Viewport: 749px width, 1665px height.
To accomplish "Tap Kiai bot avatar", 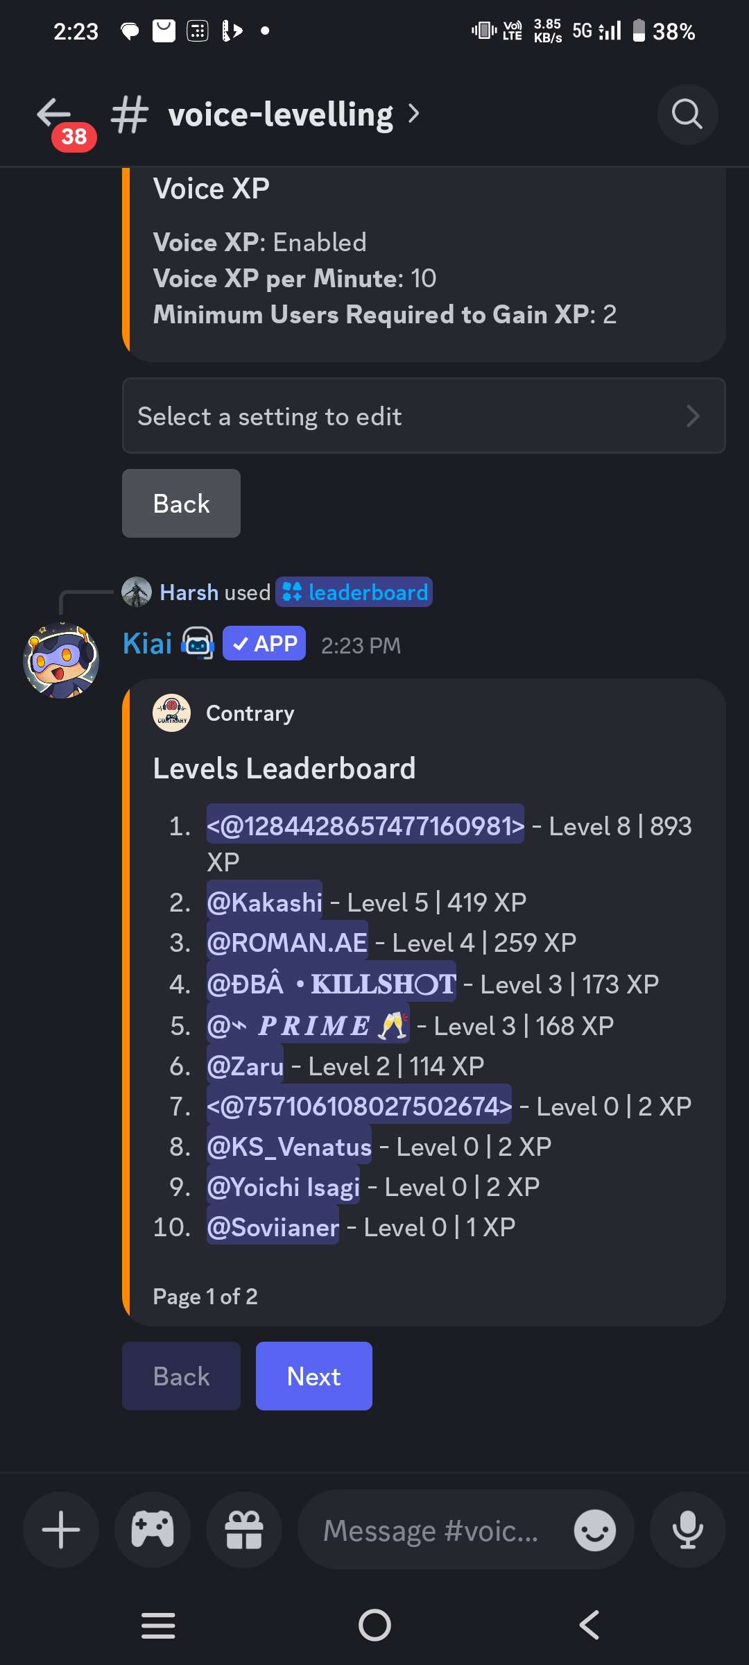I will [61, 660].
